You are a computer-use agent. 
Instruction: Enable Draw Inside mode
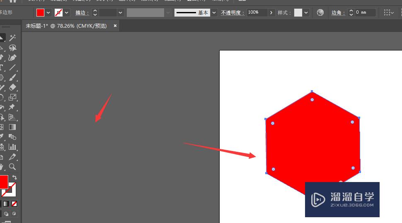pyautogui.click(x=14, y=213)
